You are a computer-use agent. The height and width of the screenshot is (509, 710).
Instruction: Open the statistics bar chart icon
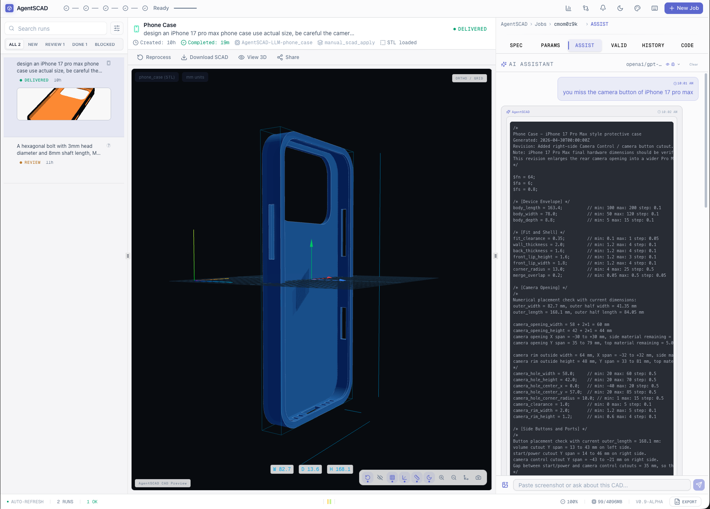(x=568, y=8)
